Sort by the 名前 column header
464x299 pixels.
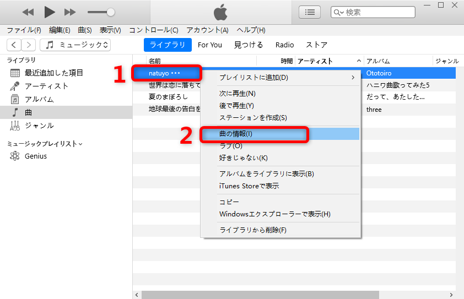click(x=155, y=61)
